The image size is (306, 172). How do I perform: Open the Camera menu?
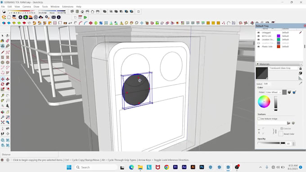point(27,7)
